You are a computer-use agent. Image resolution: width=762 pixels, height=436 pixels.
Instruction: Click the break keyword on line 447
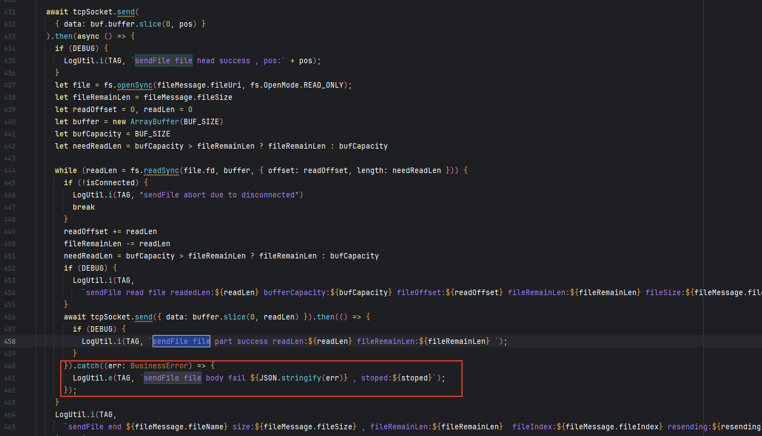click(84, 207)
